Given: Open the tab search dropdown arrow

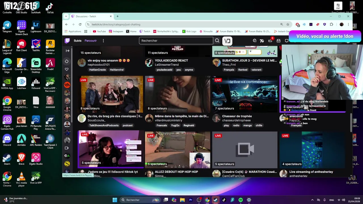Looking at the screenshot, I should 66,16.
